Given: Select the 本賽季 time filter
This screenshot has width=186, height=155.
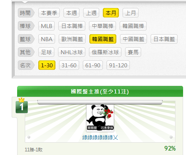Looking at the screenshot, I should tap(49, 13).
